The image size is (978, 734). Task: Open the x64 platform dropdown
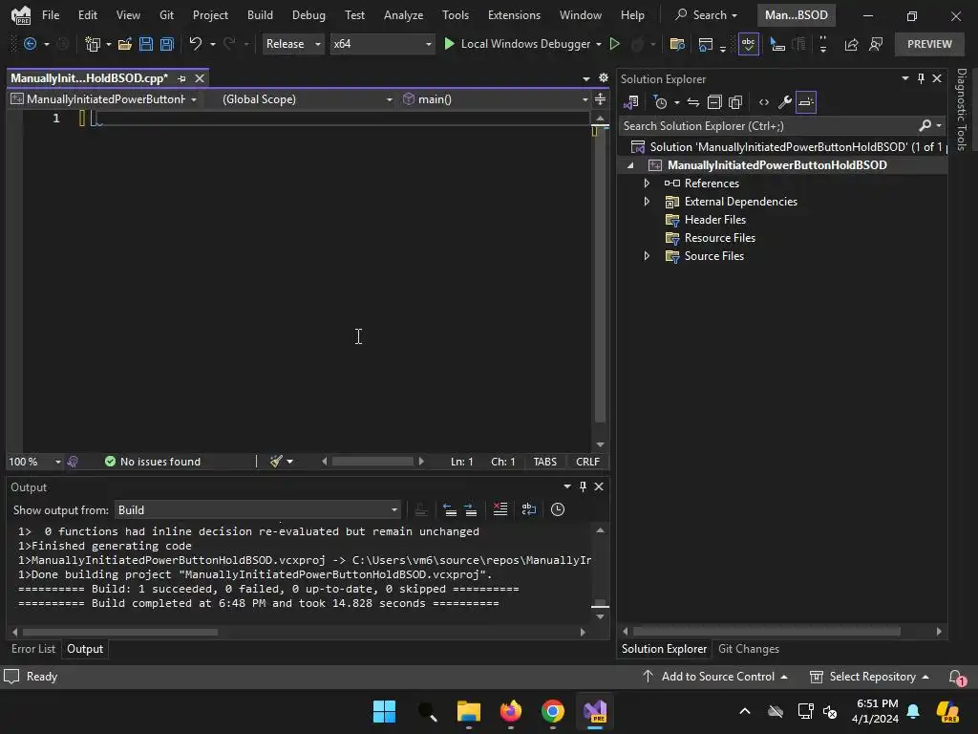382,44
